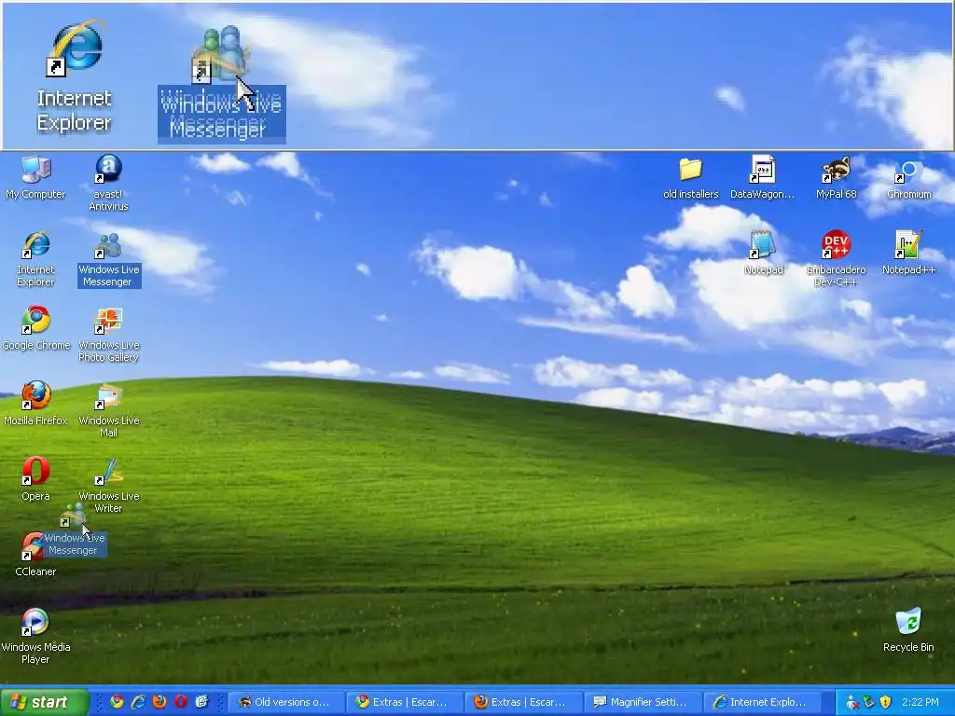This screenshot has height=716, width=955.
Task: Switch to the Internet Explorer taskbar window
Action: click(761, 702)
